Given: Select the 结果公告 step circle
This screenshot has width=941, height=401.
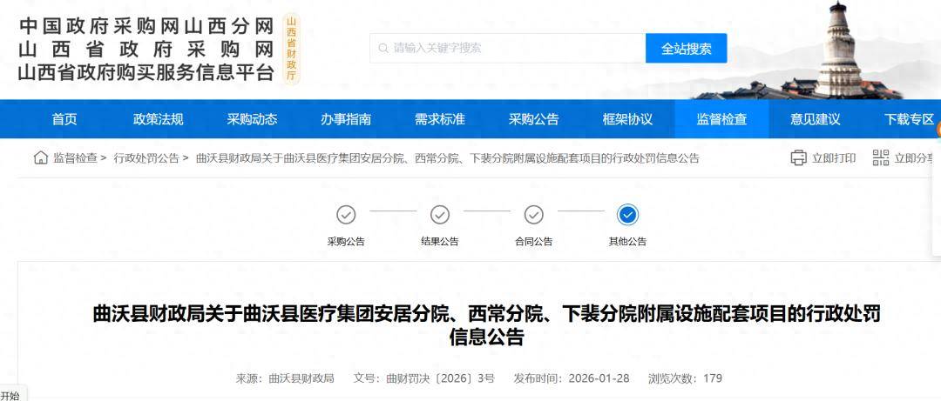Looking at the screenshot, I should (x=440, y=214).
